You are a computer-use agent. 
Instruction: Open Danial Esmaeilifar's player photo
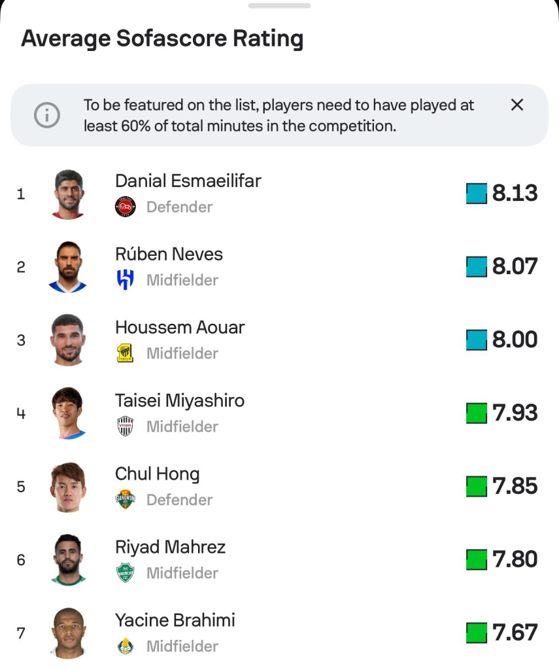[x=68, y=194]
